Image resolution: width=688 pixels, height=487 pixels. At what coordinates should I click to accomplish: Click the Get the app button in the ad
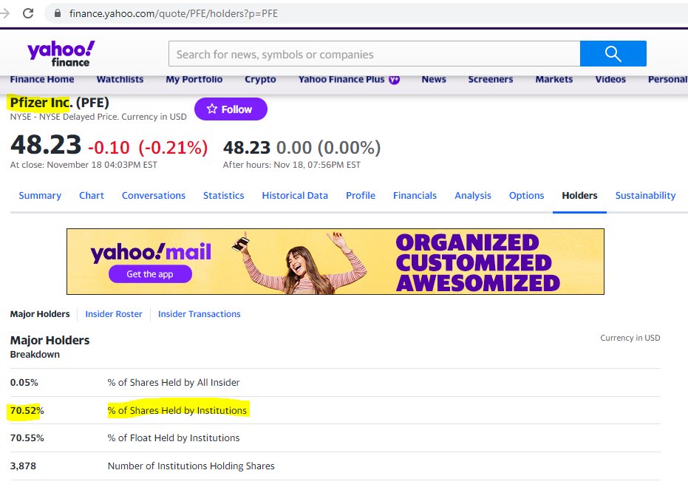click(150, 273)
